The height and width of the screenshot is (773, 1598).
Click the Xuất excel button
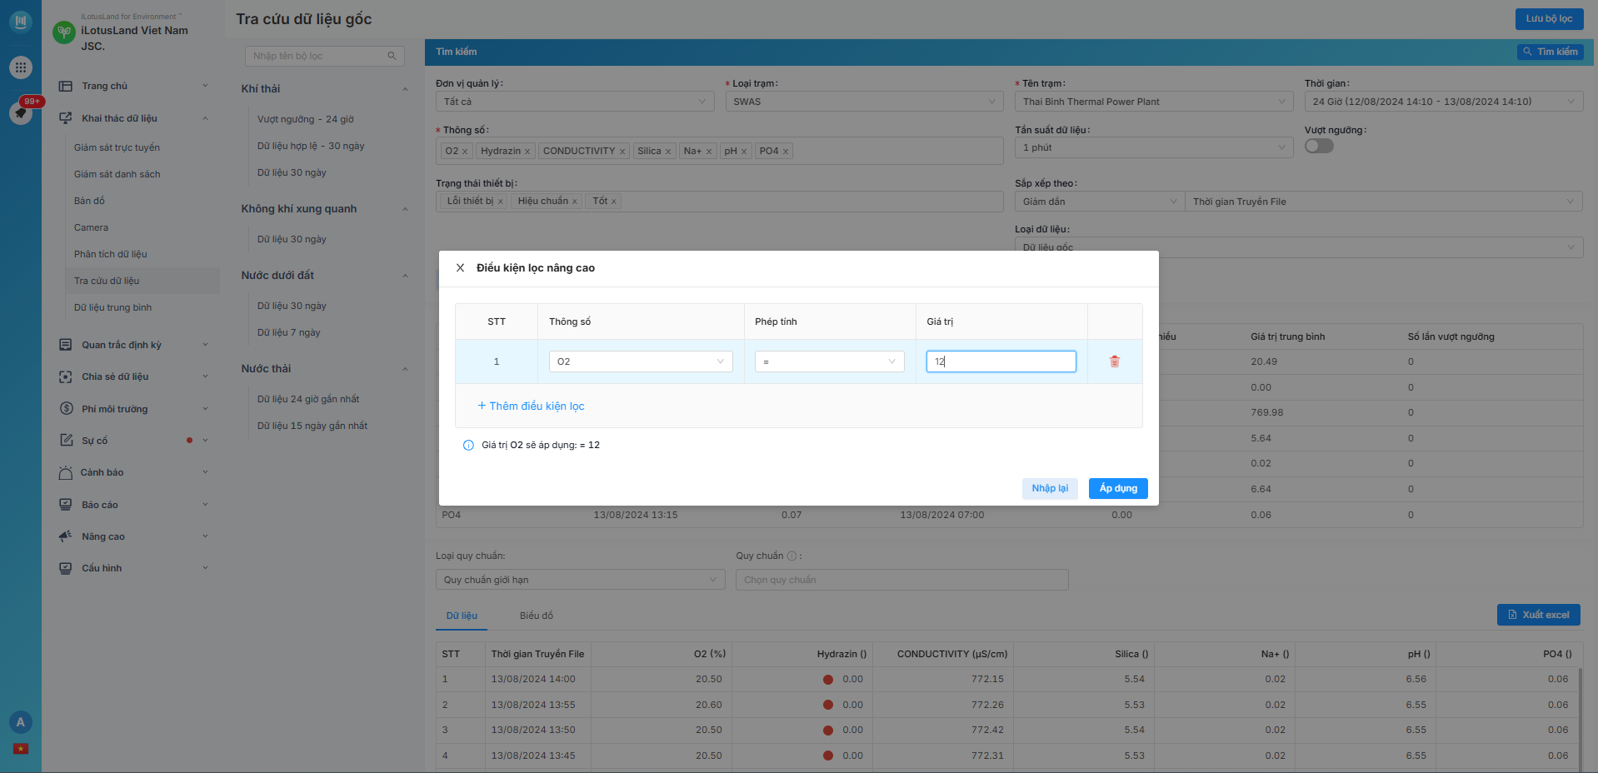tap(1539, 615)
